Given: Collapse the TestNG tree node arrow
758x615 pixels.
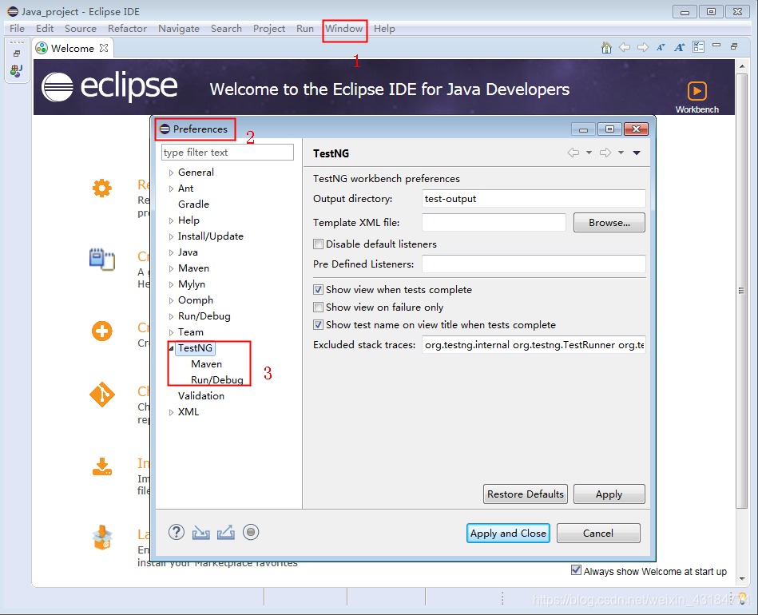Looking at the screenshot, I should 171,348.
